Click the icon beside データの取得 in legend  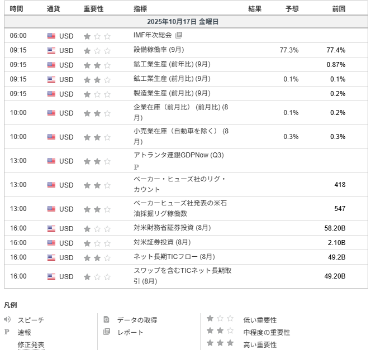(x=107, y=320)
